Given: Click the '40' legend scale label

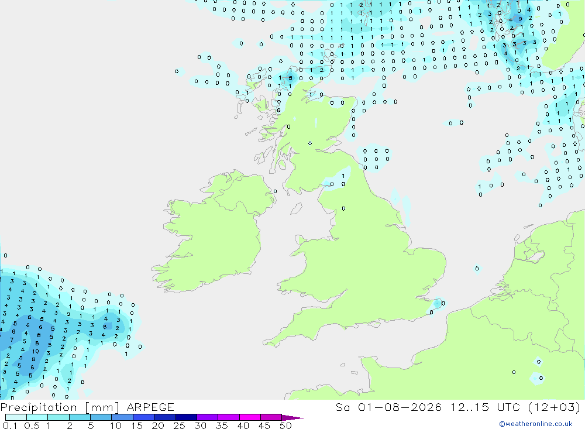Looking at the screenshot, I should tap(243, 425).
